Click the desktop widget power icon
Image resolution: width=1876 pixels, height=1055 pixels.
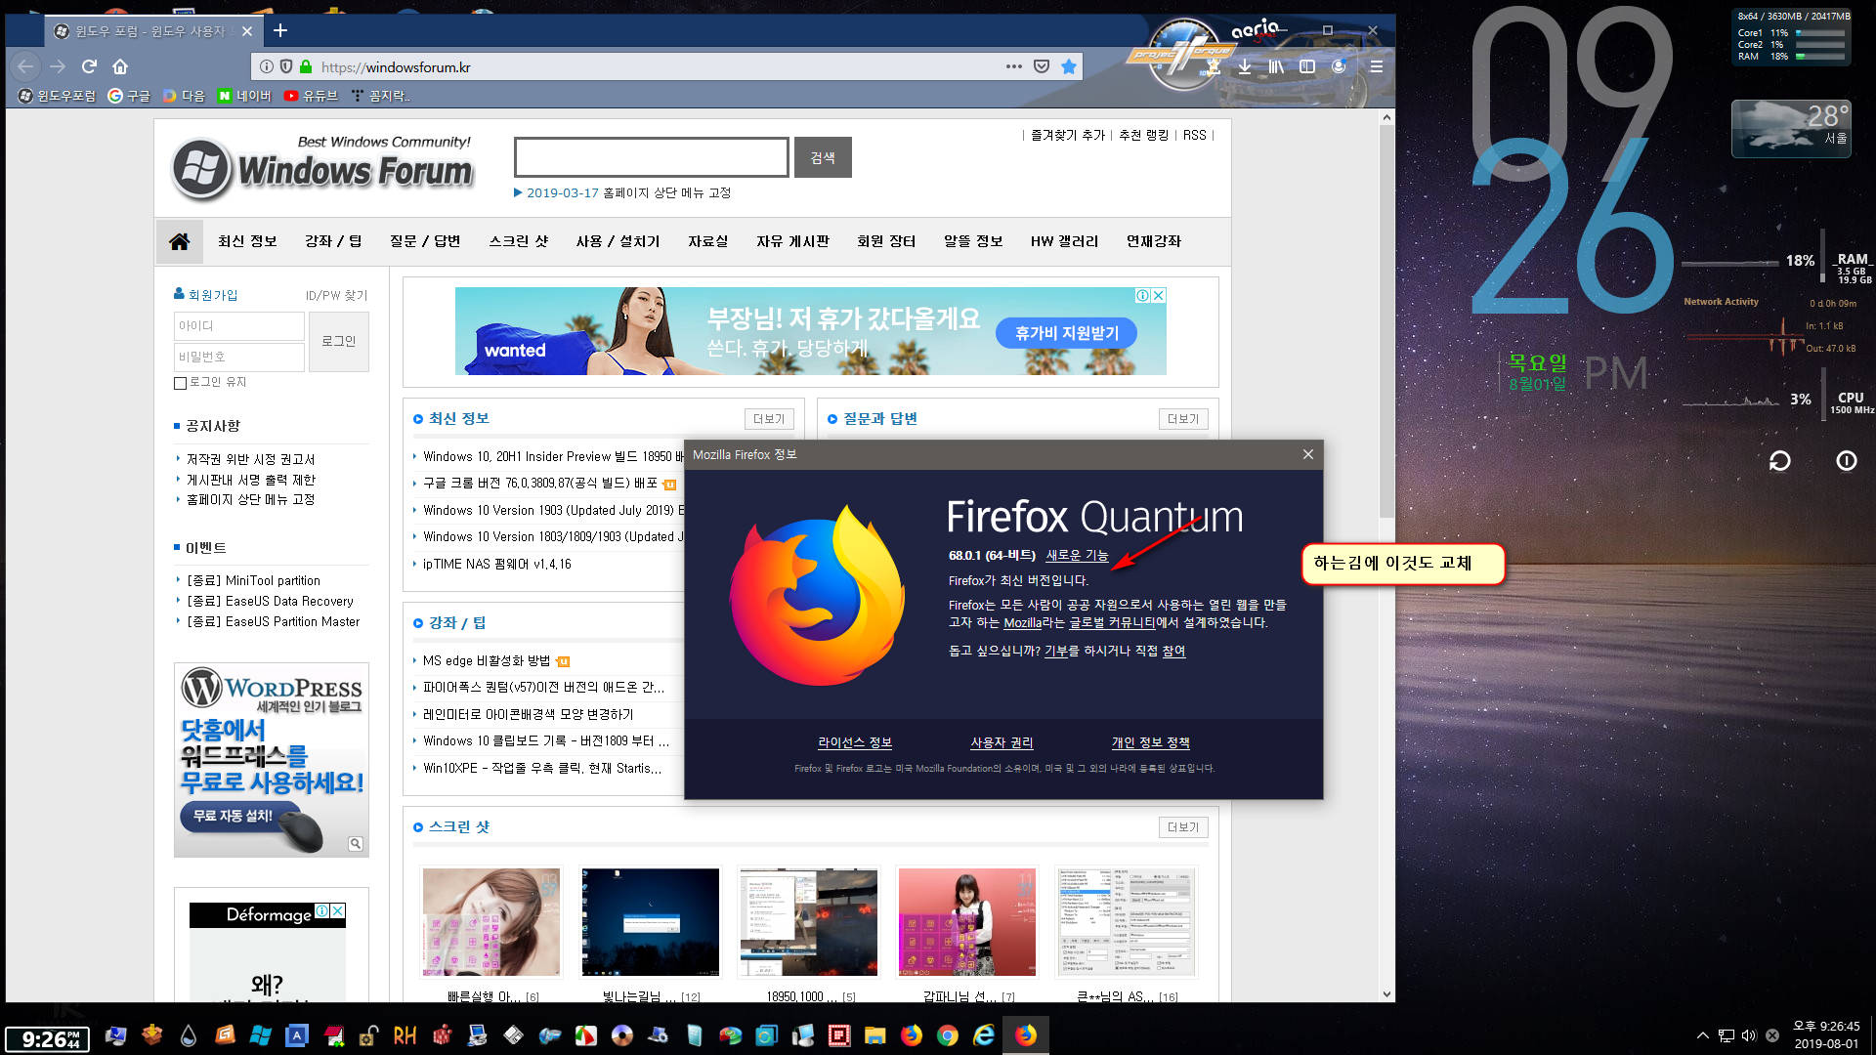click(1847, 460)
